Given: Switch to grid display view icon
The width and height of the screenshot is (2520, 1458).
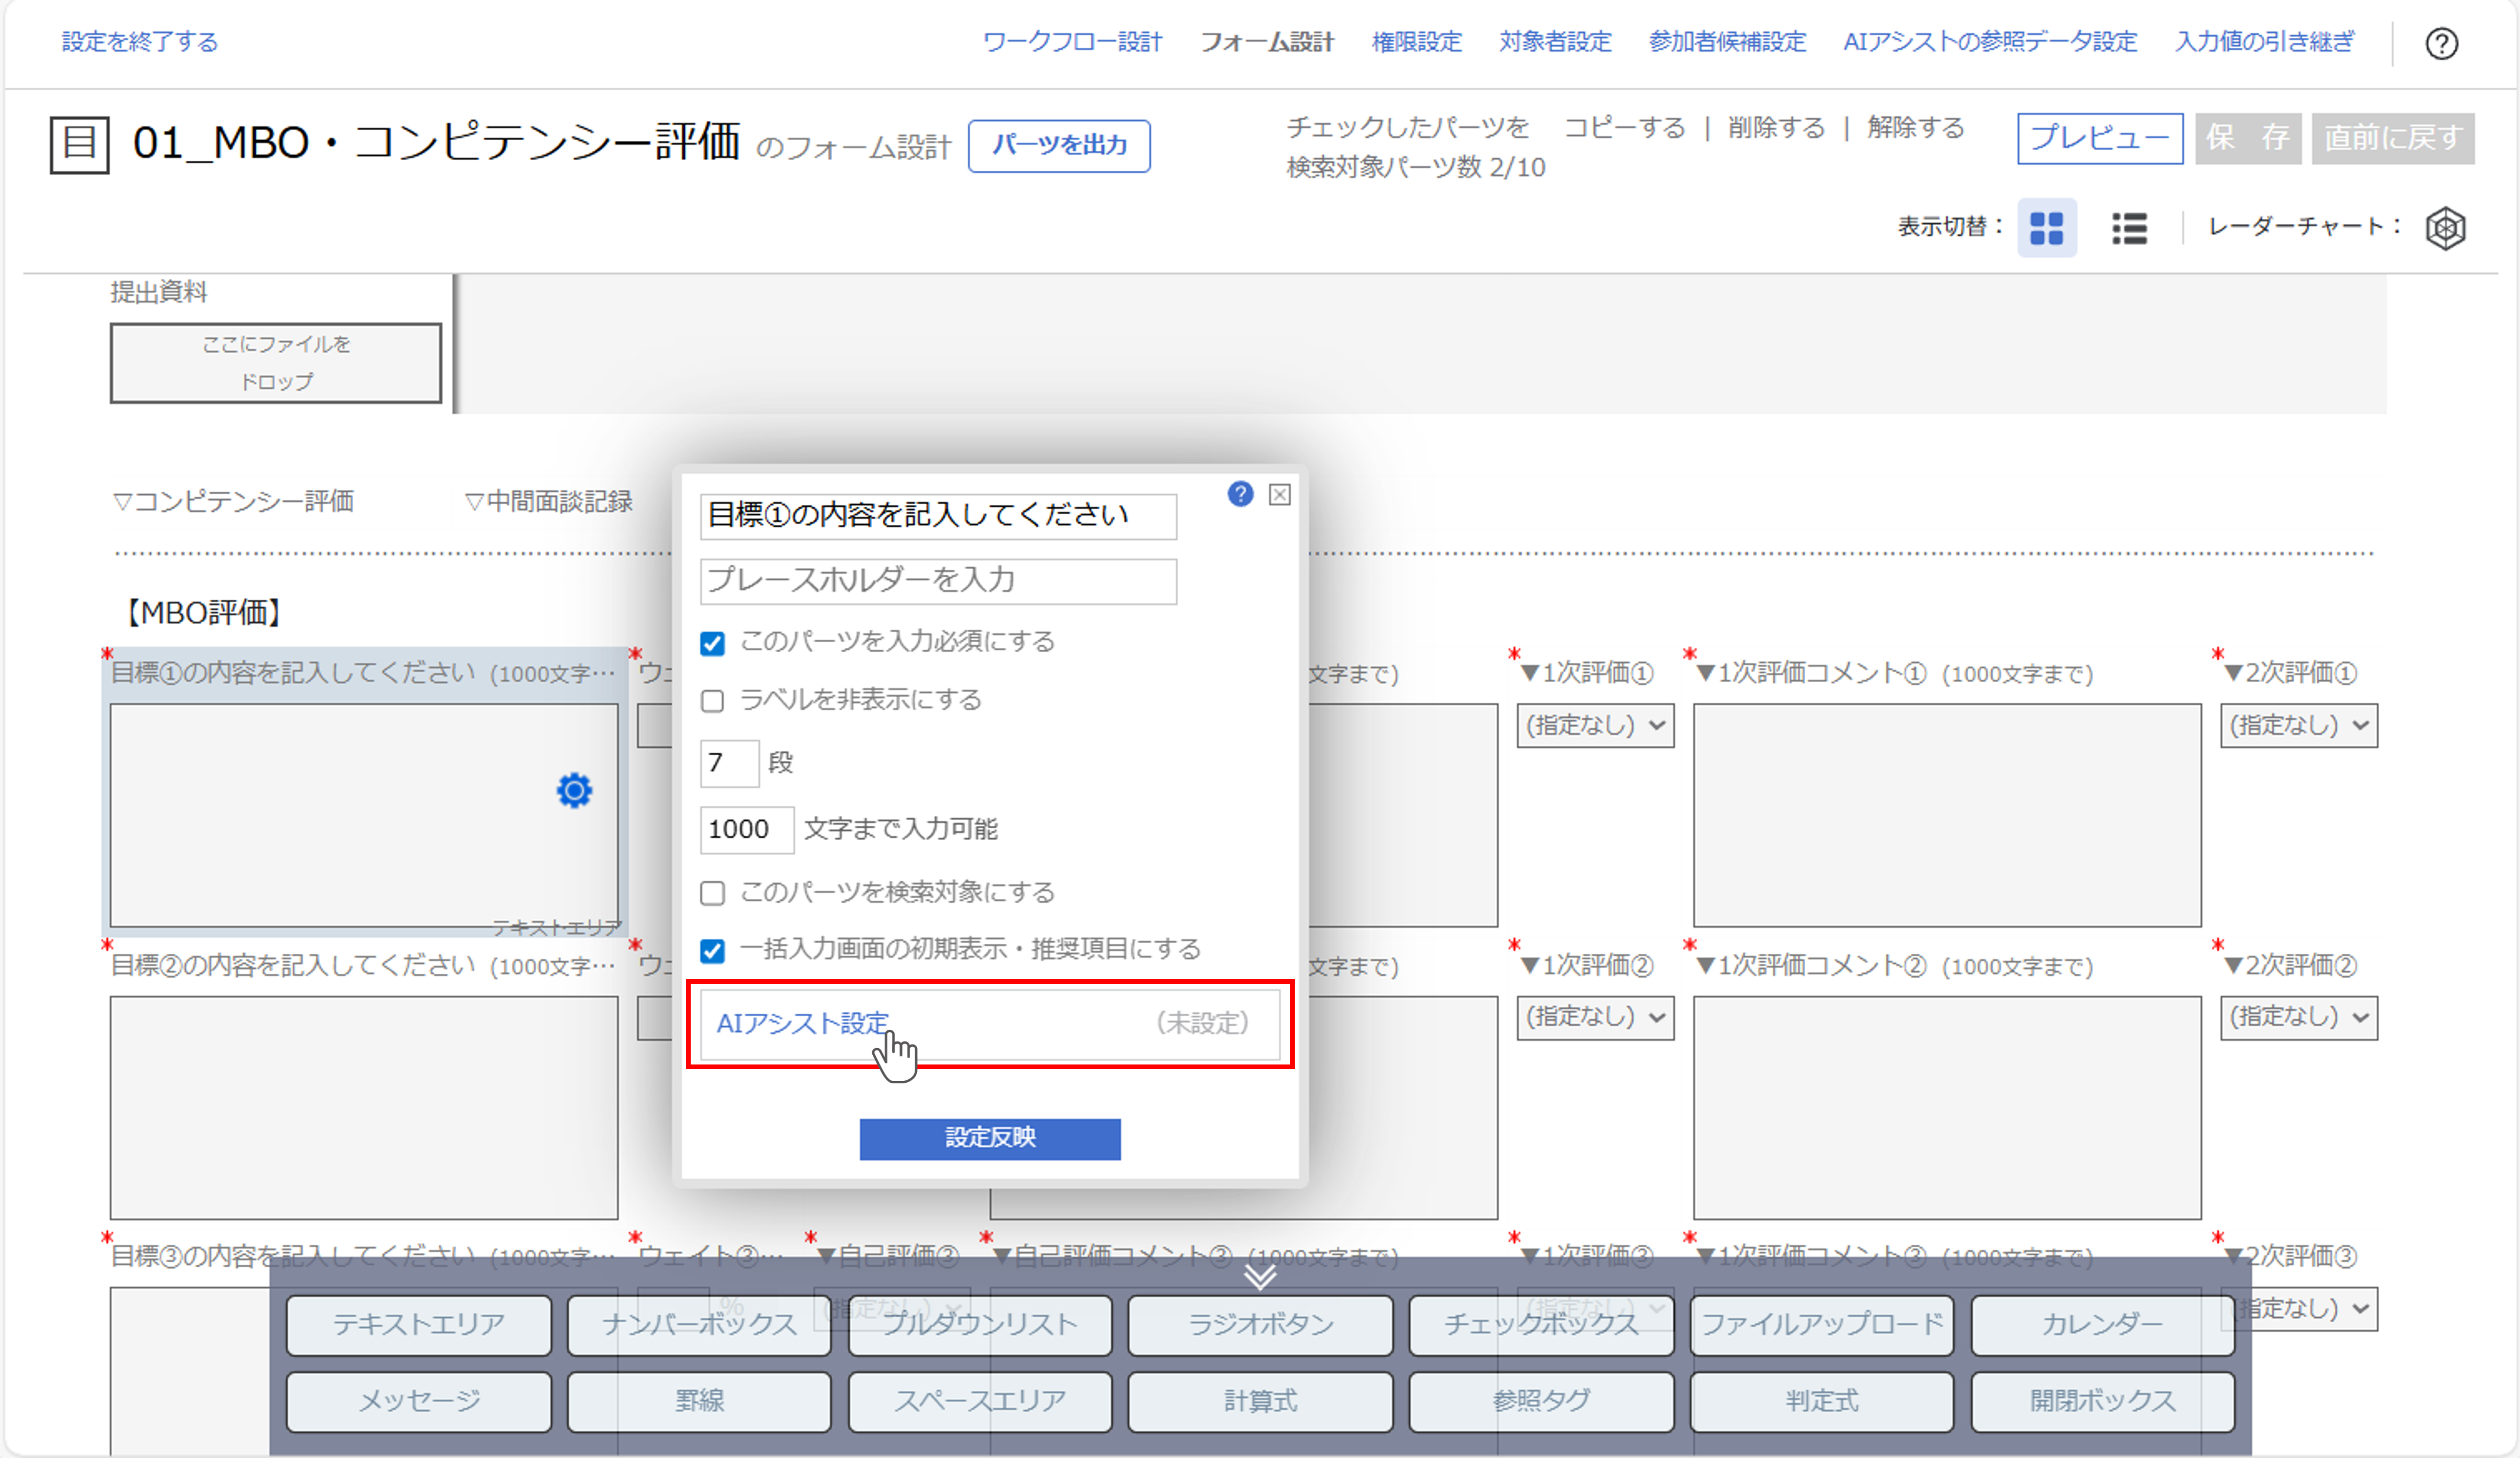Looking at the screenshot, I should (x=2046, y=228).
